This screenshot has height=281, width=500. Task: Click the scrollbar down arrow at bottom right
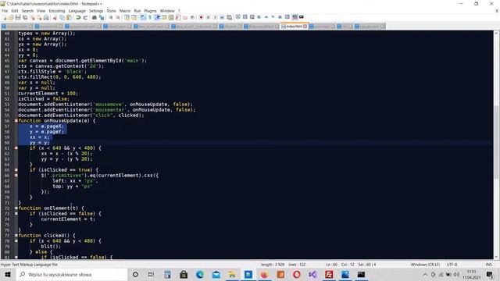(496, 257)
